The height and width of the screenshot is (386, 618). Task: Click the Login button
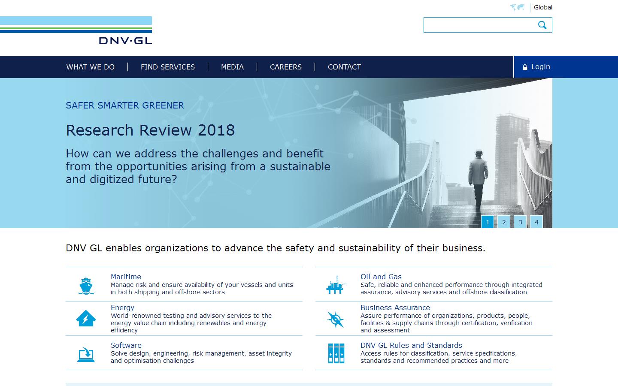[x=536, y=67]
